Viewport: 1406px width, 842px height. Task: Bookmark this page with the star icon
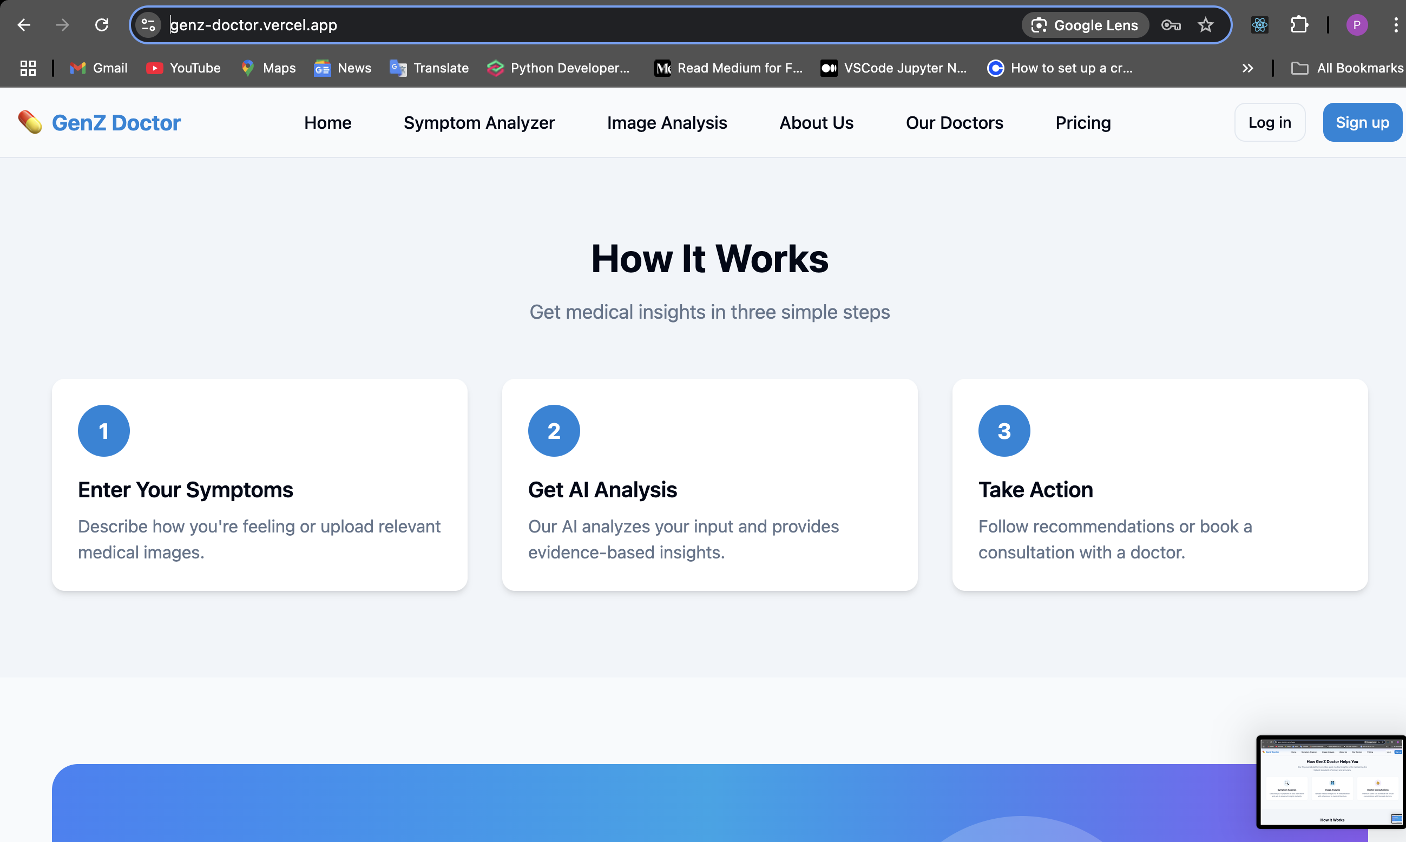click(1205, 25)
